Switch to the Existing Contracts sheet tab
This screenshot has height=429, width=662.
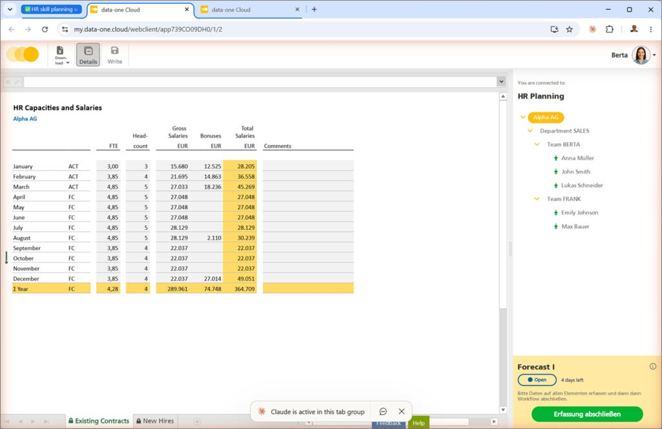pos(99,421)
